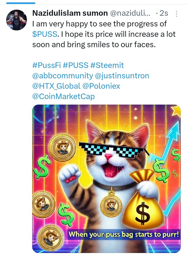Open the tweet's three-dot more options menu
This screenshot has height=258, width=187.
click(176, 14)
